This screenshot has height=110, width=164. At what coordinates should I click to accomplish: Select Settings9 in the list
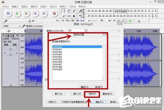(x=77, y=69)
